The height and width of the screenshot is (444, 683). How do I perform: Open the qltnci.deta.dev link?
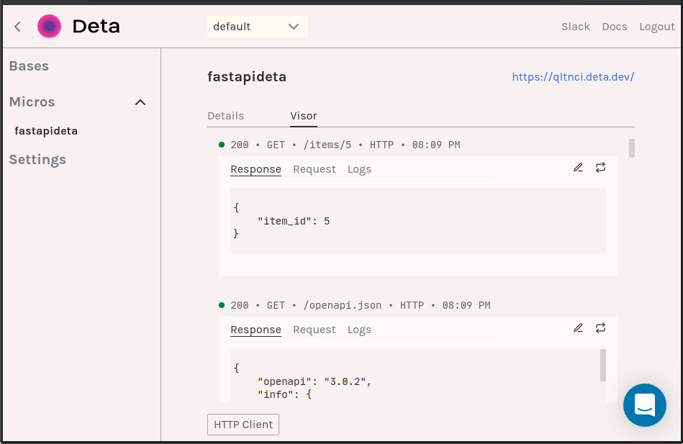tap(573, 77)
